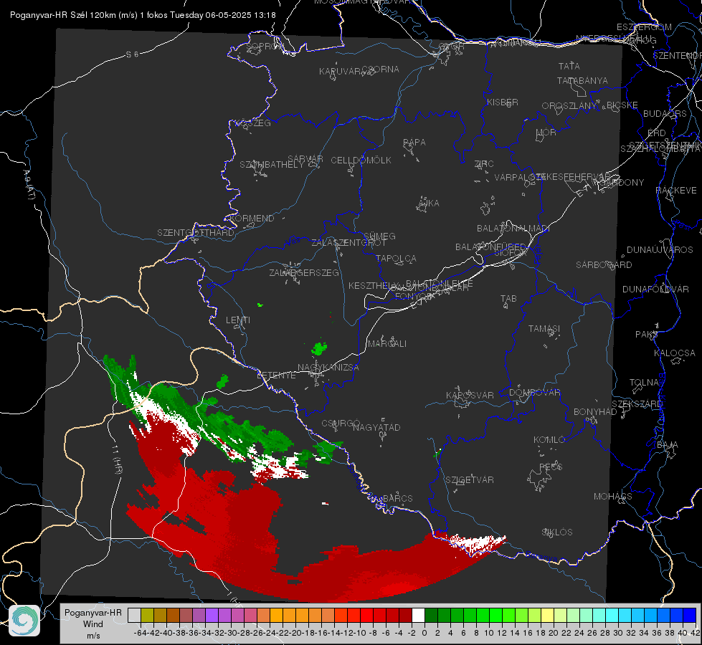Click the MARCALI city label
Screen dimensions: 702x645
387,344
